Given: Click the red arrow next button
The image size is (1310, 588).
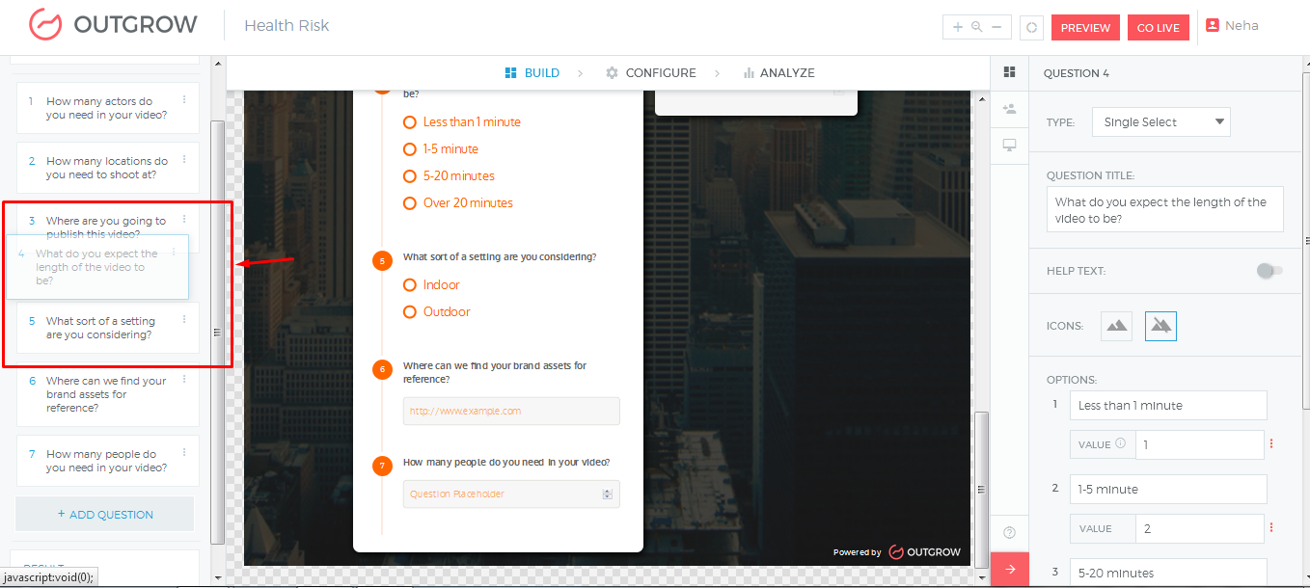Looking at the screenshot, I should (1010, 570).
